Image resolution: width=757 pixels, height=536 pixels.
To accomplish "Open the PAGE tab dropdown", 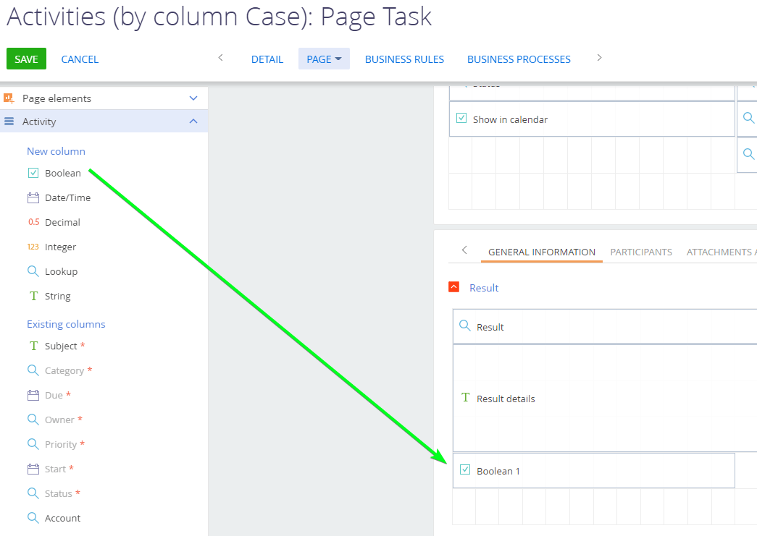I will pos(324,59).
